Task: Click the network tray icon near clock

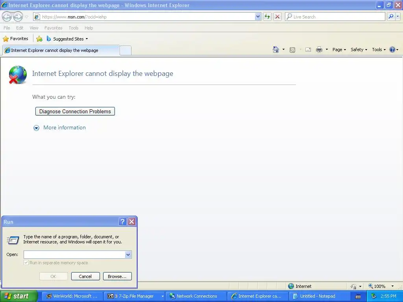Action: click(x=374, y=296)
